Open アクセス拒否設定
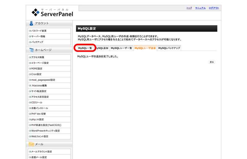This screenshot has height=159, width=247. pos(49,97)
